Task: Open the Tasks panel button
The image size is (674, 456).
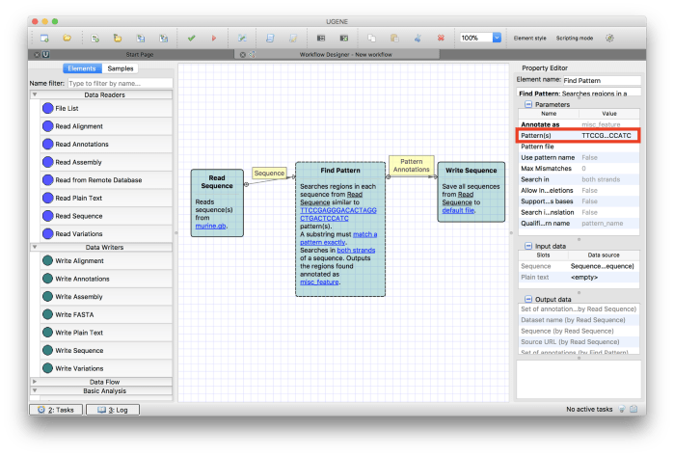Action: click(x=55, y=410)
